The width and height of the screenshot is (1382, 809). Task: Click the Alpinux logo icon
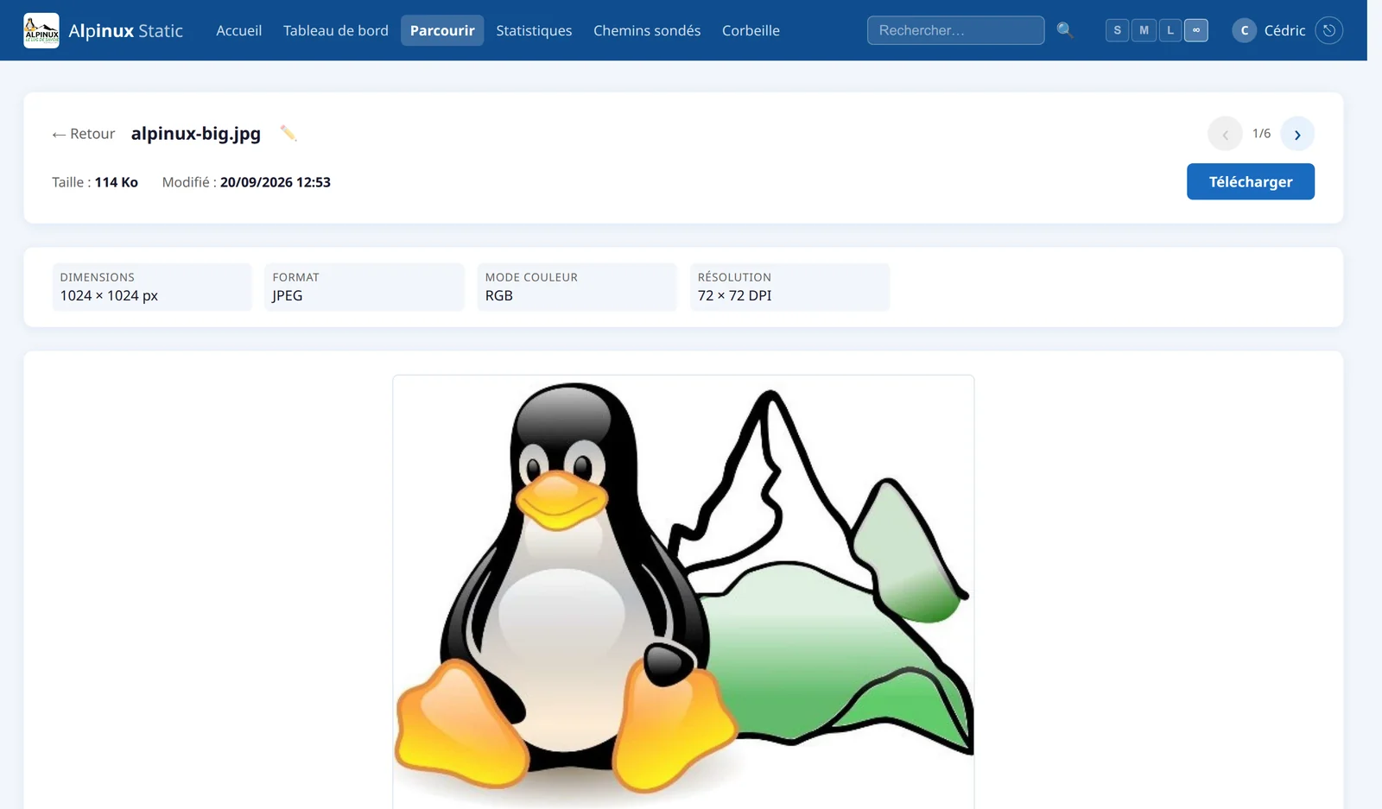pyautogui.click(x=41, y=30)
